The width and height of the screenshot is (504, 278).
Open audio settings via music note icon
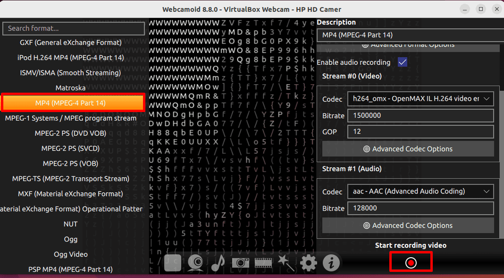pyautogui.click(x=218, y=262)
